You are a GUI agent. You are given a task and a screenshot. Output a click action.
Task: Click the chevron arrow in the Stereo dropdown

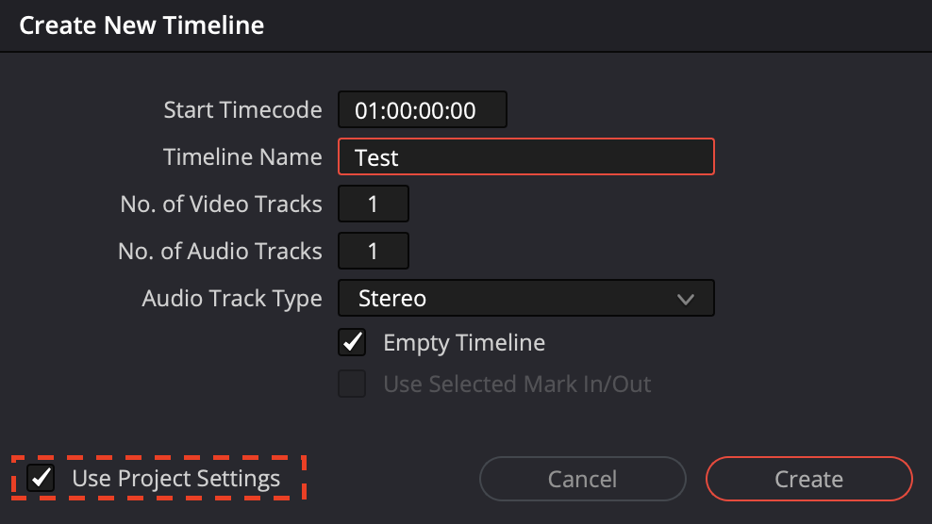point(686,300)
